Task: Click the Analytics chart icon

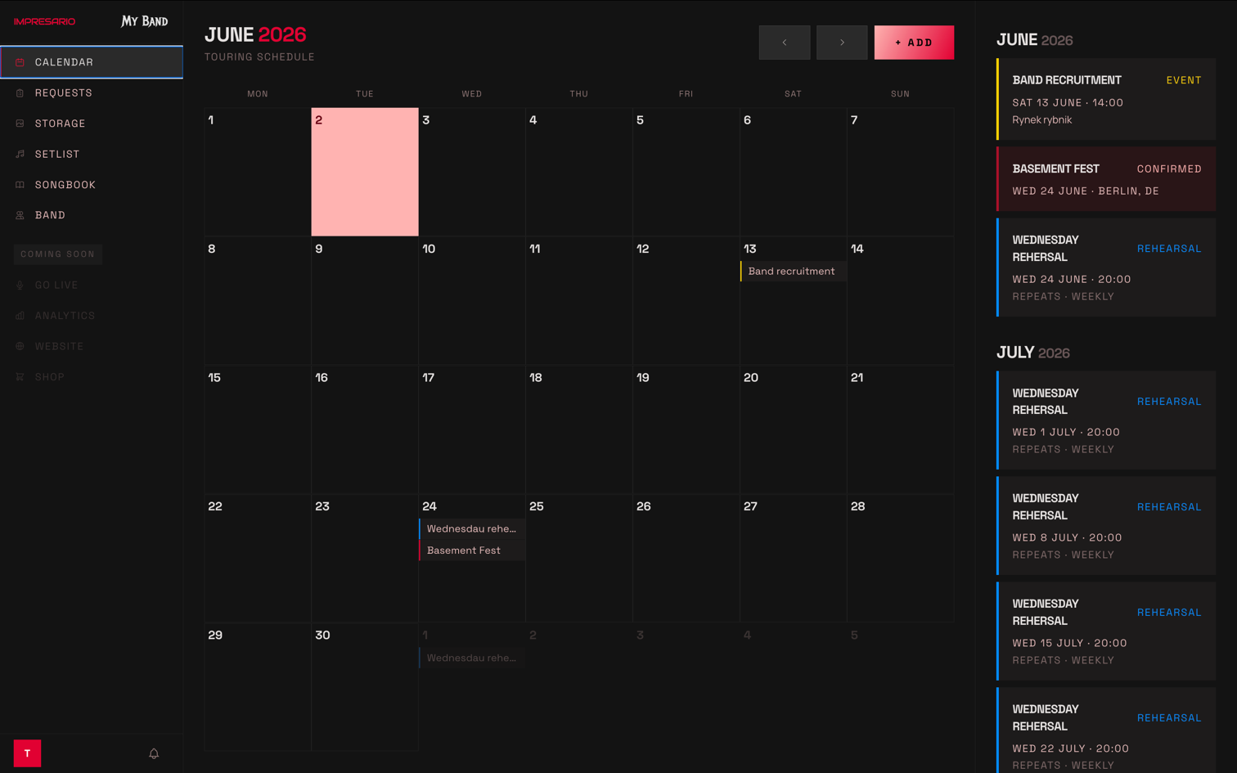Action: click(20, 316)
